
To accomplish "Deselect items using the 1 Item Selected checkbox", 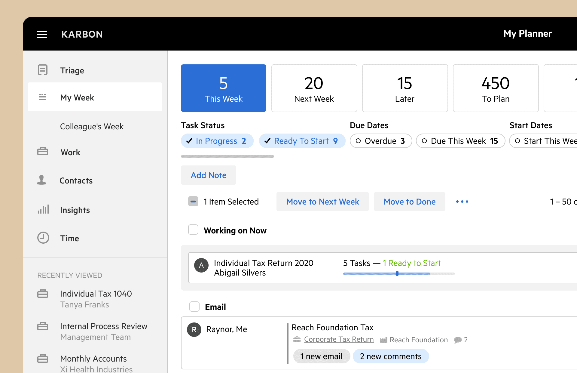I will point(193,202).
